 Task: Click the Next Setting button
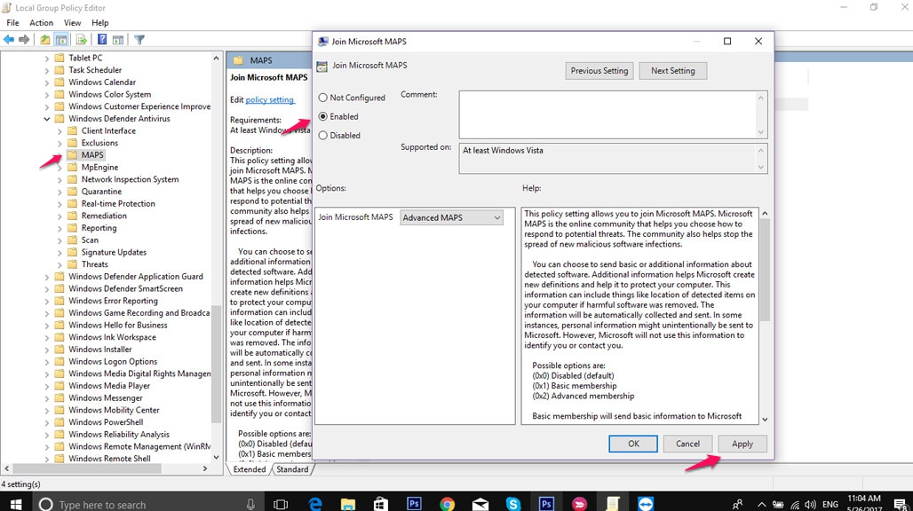(x=672, y=70)
